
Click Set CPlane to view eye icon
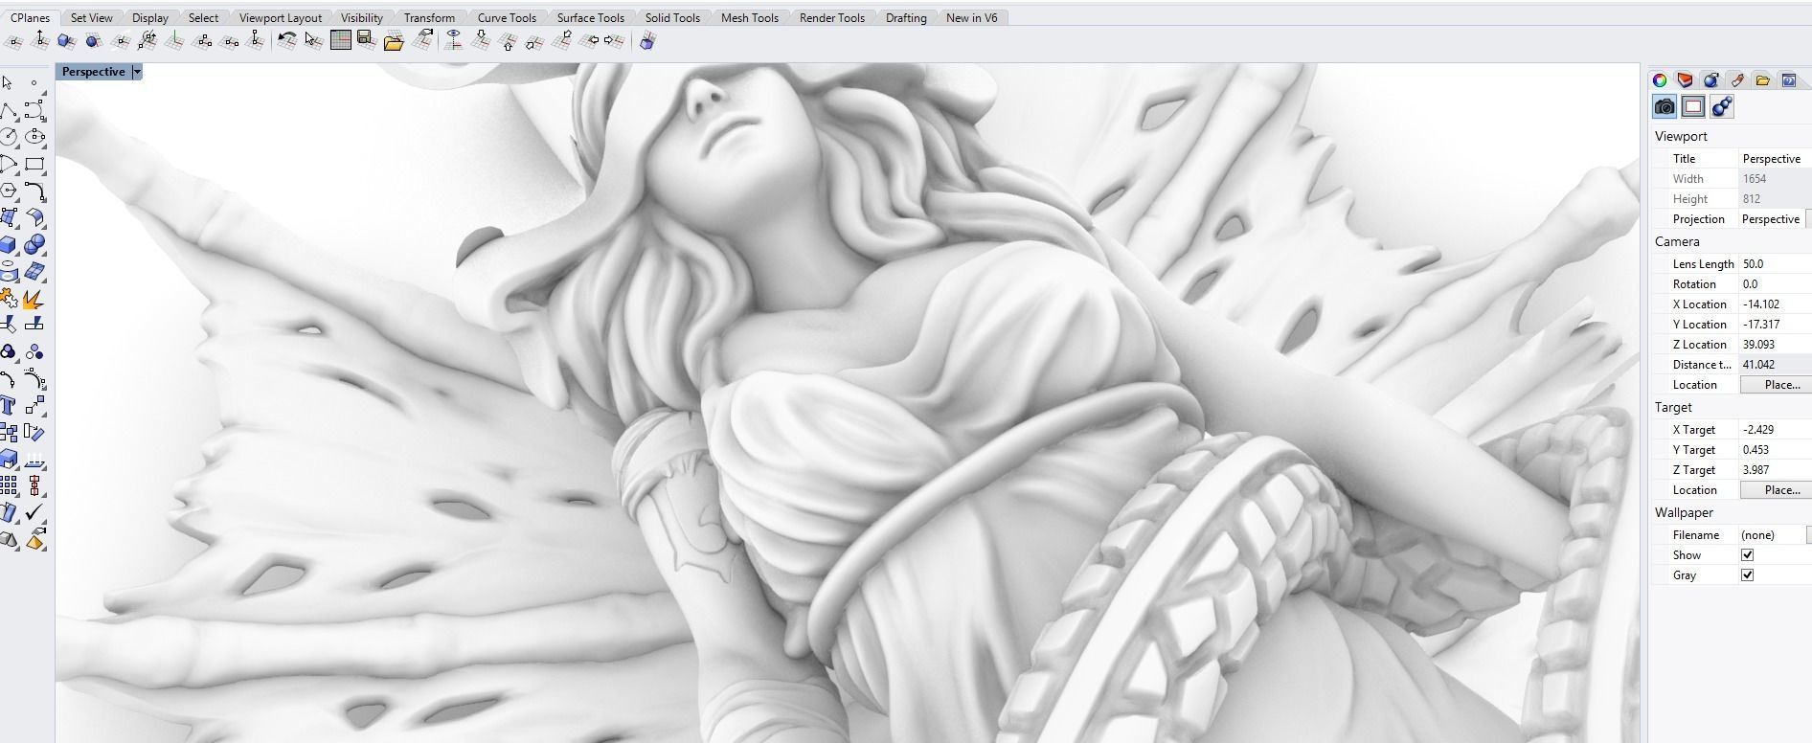click(x=453, y=40)
